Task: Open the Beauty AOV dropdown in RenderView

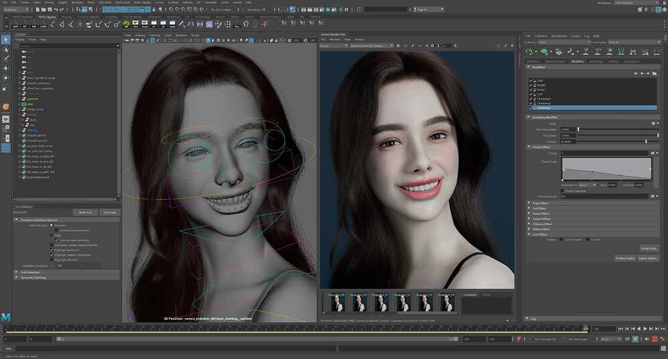Action: coord(334,45)
